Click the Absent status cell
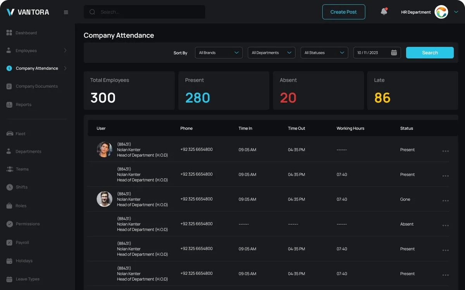Image resolution: width=465 pixels, height=290 pixels. (407, 224)
